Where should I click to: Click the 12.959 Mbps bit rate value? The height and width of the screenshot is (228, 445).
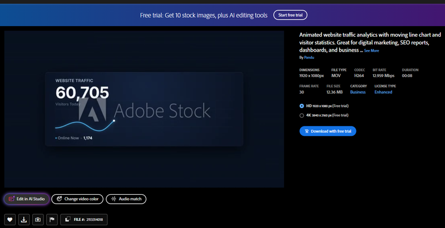[383, 76]
